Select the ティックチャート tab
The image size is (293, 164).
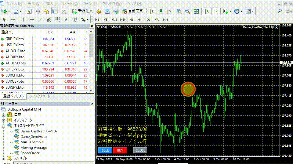tap(40, 96)
